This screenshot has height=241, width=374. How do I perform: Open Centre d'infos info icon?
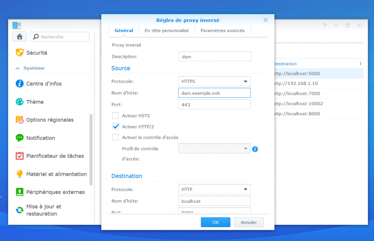[19, 84]
